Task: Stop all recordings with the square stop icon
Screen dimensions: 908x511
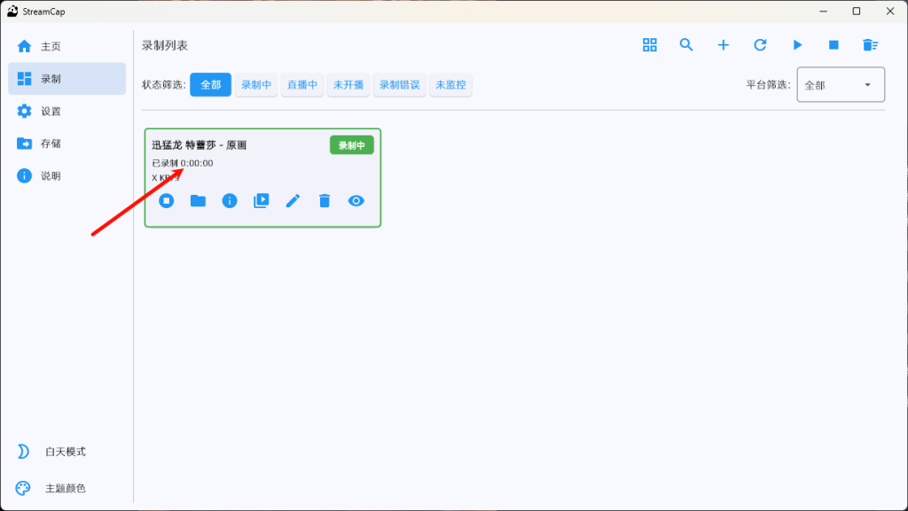Action: pyautogui.click(x=834, y=44)
